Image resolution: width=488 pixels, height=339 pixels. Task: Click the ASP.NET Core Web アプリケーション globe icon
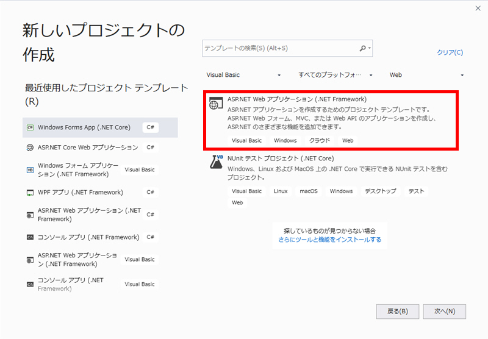(x=30, y=148)
